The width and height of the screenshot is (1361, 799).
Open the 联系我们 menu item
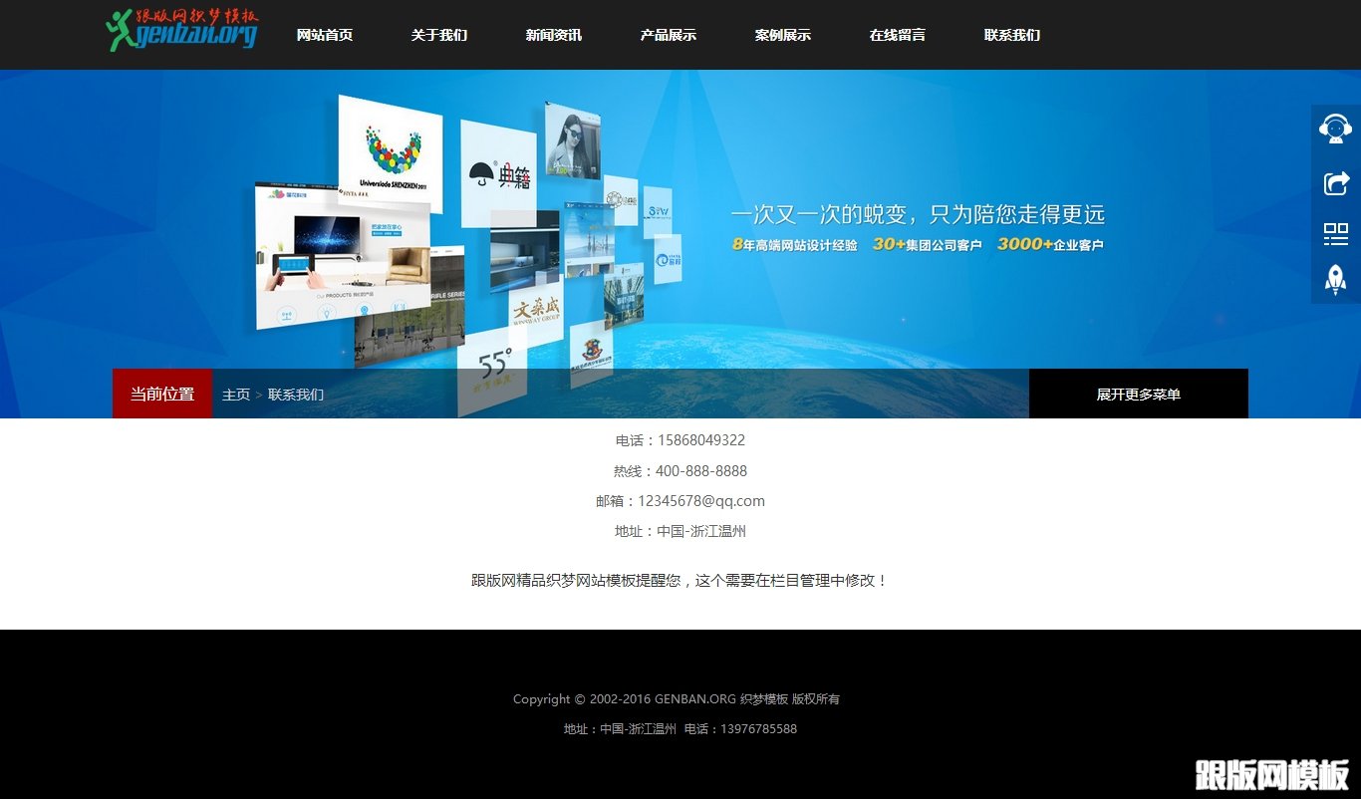pyautogui.click(x=1012, y=35)
